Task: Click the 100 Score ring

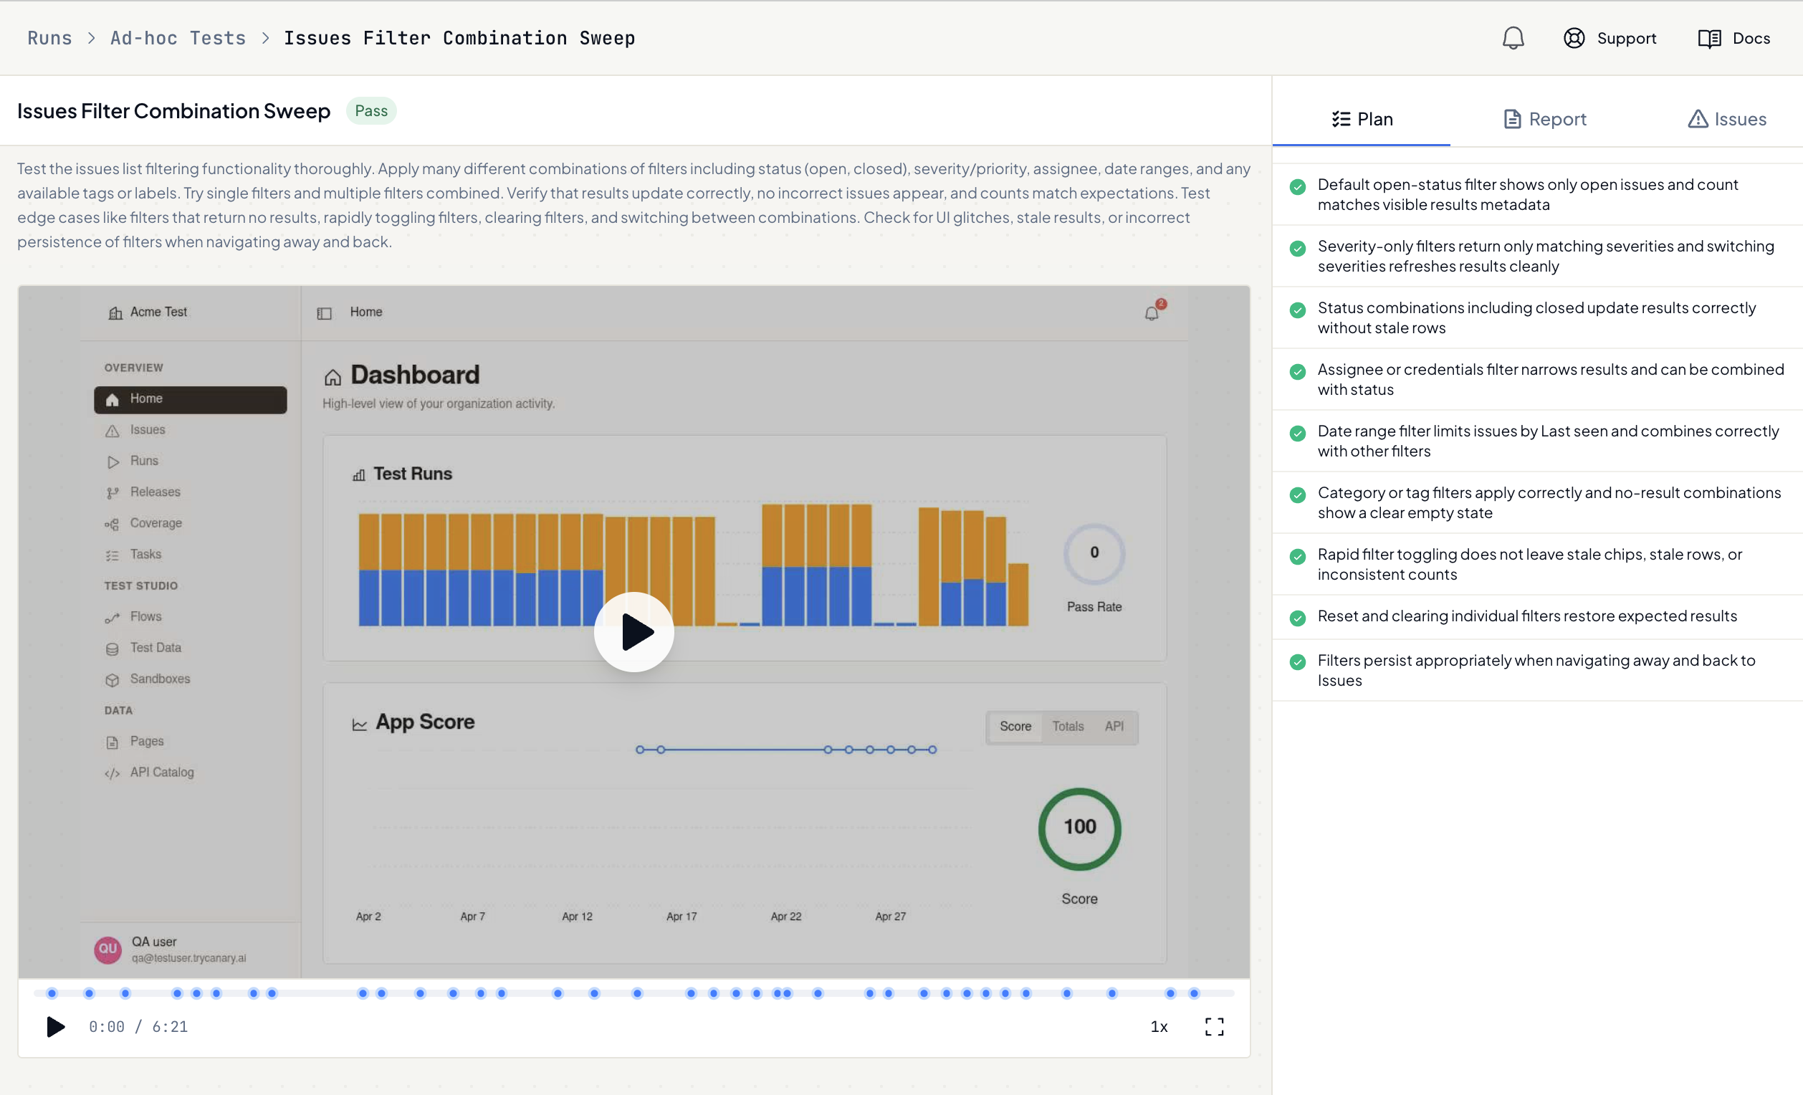Action: [1079, 828]
